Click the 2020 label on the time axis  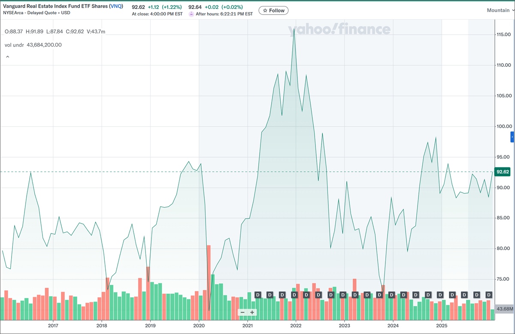pos(199,325)
